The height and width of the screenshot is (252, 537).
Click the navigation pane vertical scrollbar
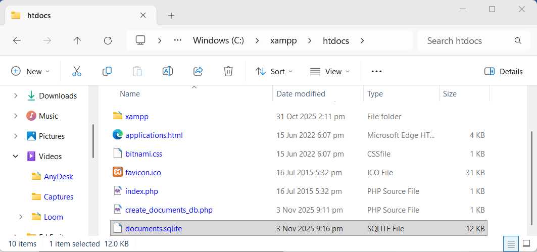[x=93, y=141]
